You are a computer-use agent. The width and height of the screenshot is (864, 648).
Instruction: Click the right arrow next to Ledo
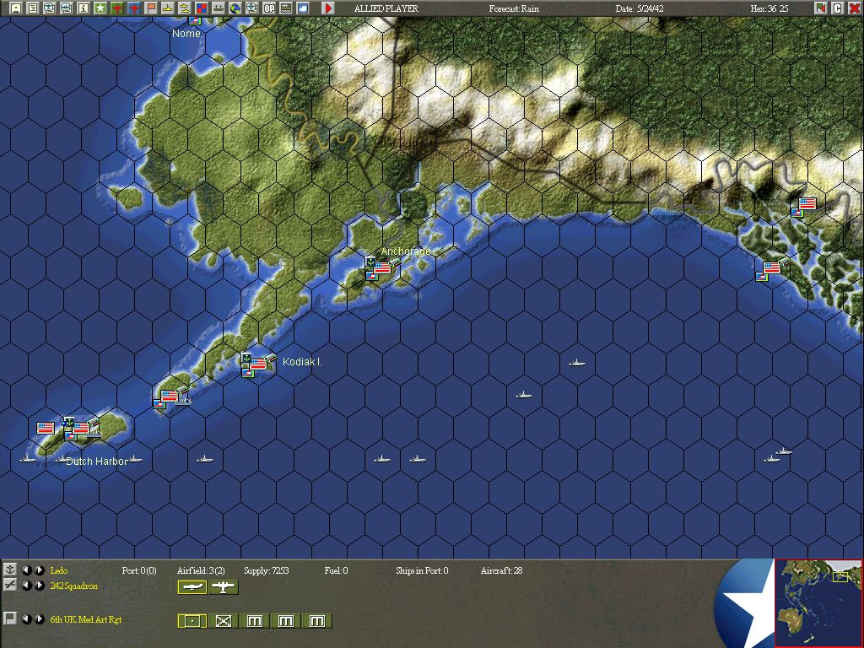point(38,570)
